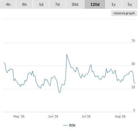Toggle the RSI series in legend
The height and width of the screenshot is (133, 138).
72,125
